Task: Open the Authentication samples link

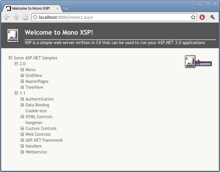Action: (x=40, y=99)
